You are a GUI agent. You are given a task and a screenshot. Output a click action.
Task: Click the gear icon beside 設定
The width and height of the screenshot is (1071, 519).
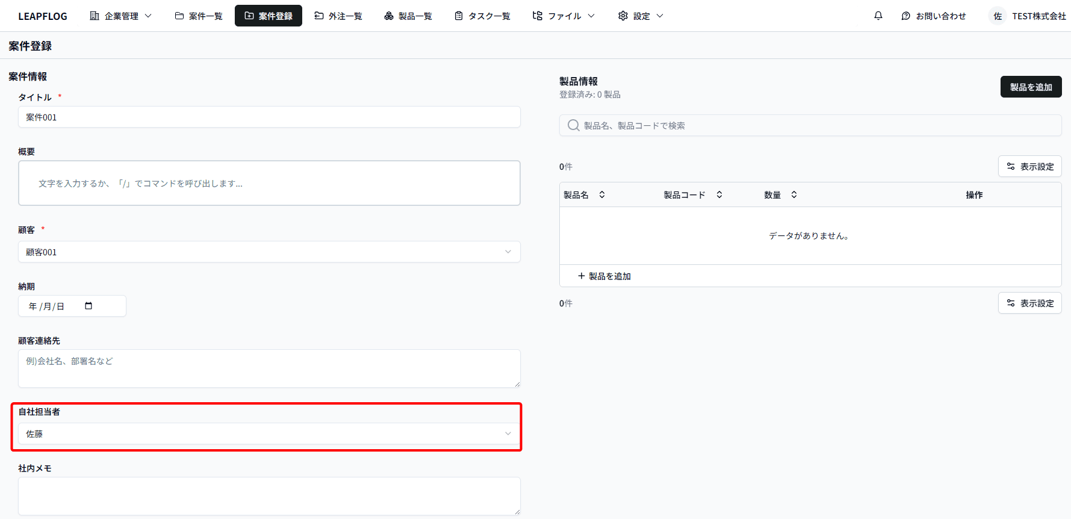tap(623, 16)
